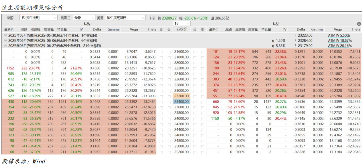This screenshot has height=167, width=364.
Task: Click call Theta value -3.6247
Action: [x=150, y=52]
